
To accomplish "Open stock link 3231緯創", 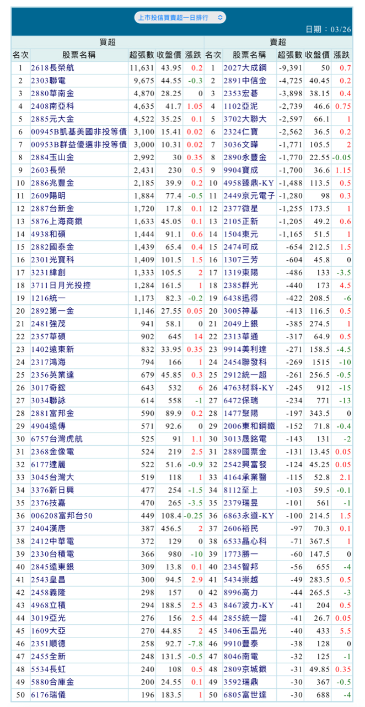I will tap(47, 272).
